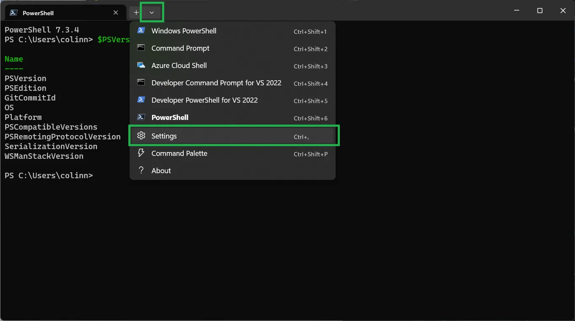Close the PowerShell tab
Viewport: 575px width, 321px height.
tap(116, 12)
